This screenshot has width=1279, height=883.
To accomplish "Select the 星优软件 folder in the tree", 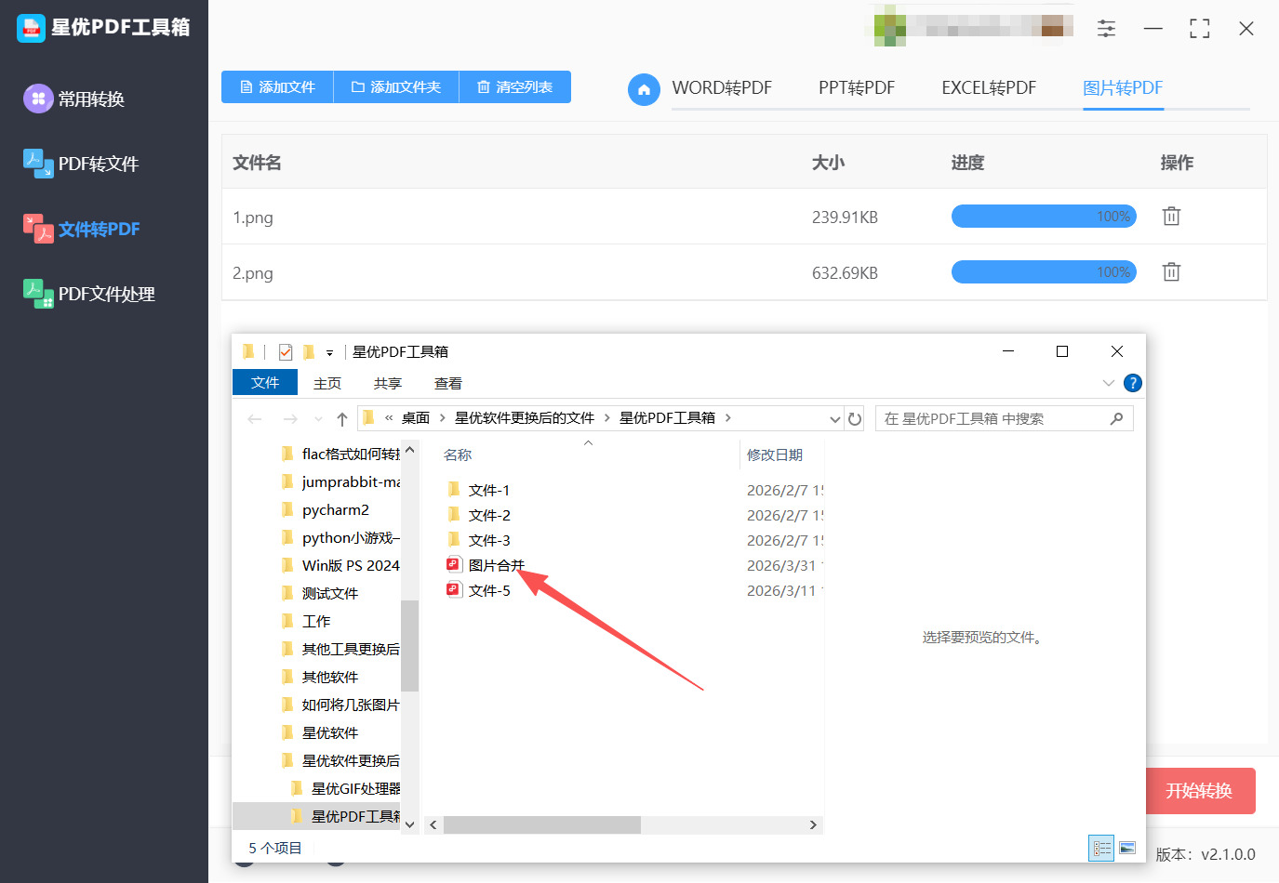I will (x=330, y=732).
